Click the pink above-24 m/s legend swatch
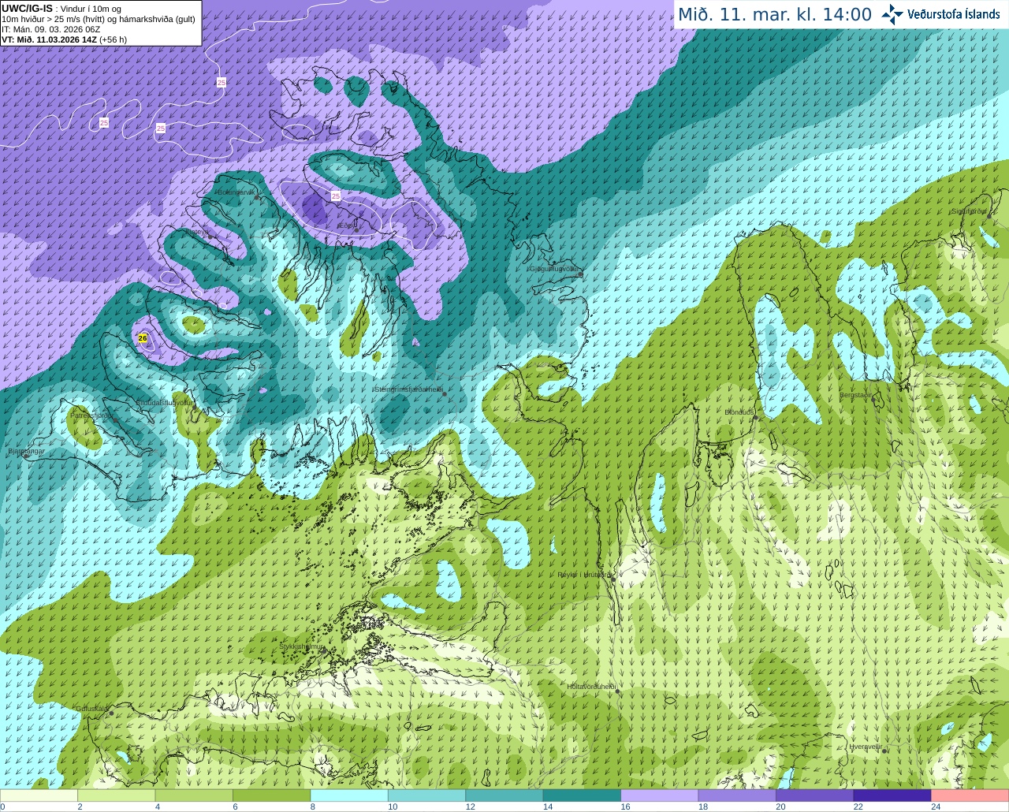The height and width of the screenshot is (812, 1009). 970,795
